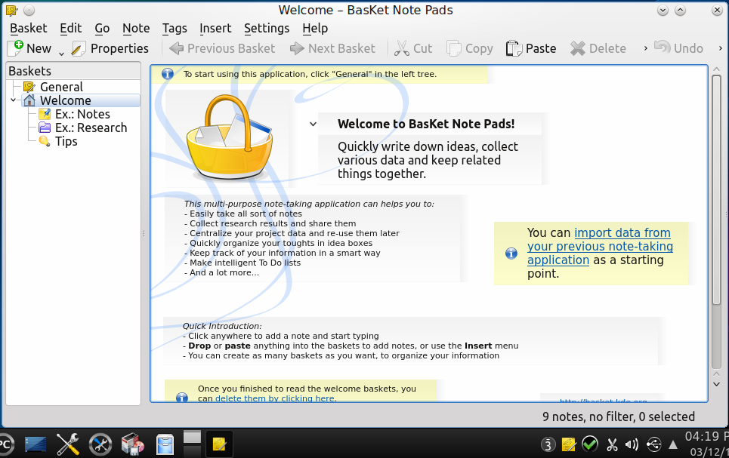
Task: Open the Tips basket
Action: (x=66, y=141)
